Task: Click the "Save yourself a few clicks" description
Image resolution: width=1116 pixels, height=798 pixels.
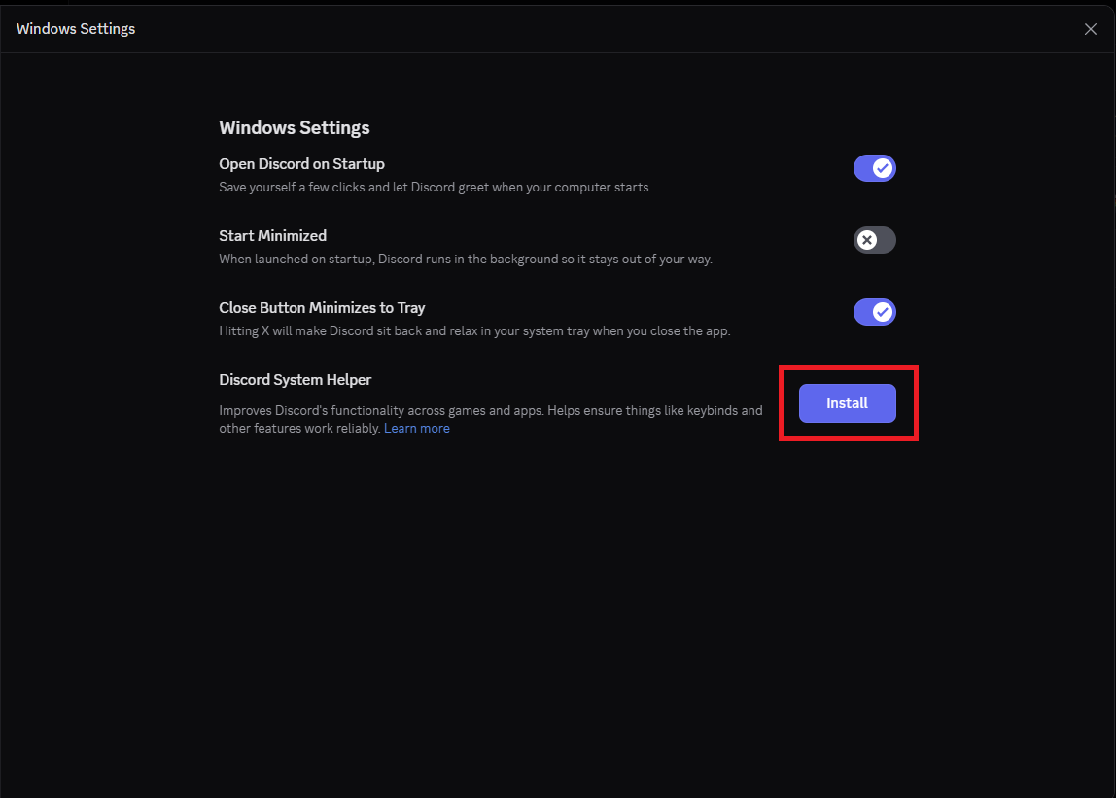Action: (435, 187)
